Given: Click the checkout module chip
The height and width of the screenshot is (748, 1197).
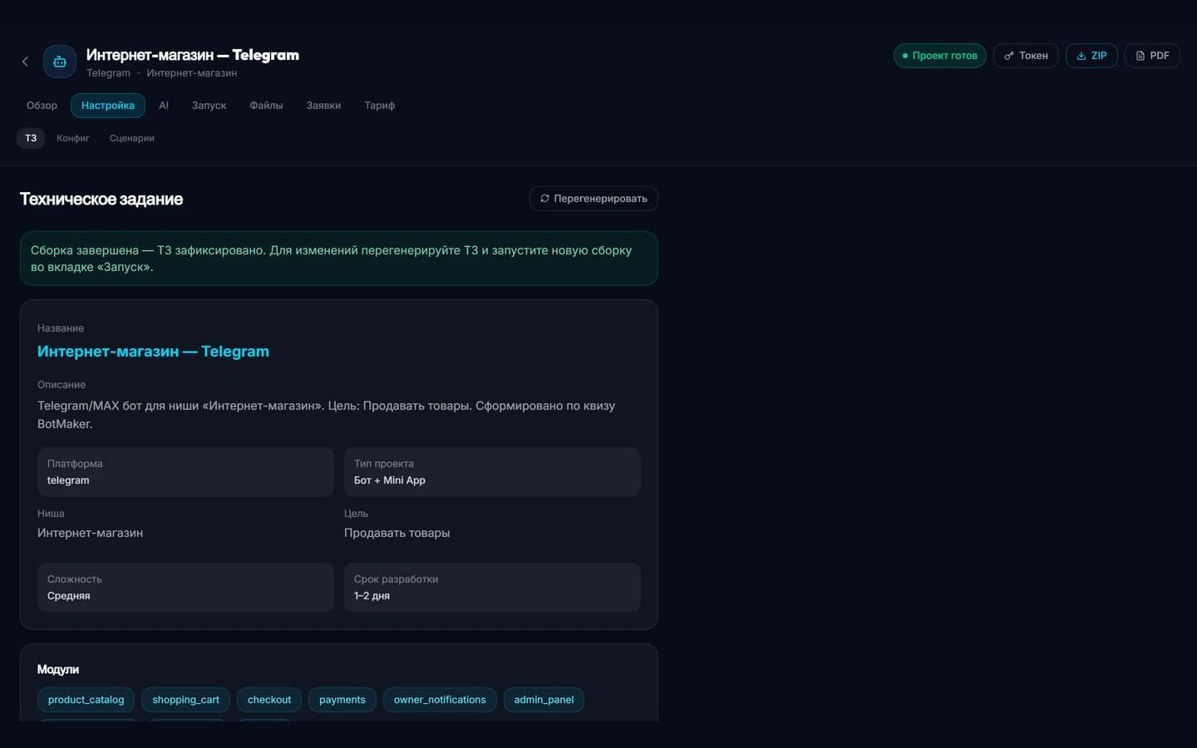Looking at the screenshot, I should tap(269, 700).
